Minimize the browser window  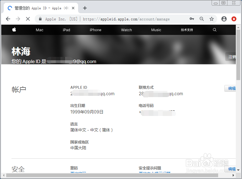(x=216, y=3)
